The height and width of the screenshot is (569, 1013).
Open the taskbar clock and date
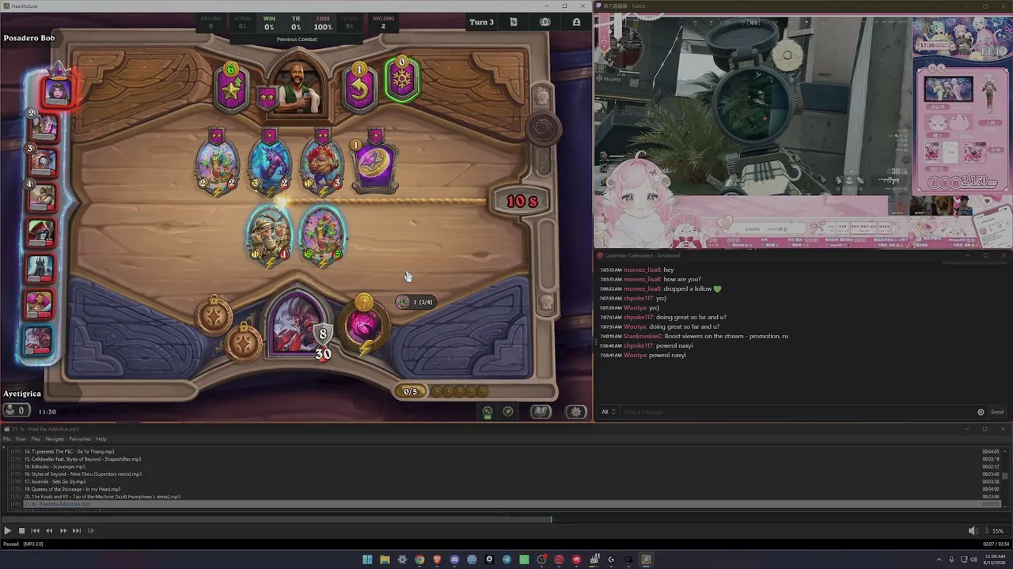[994, 560]
